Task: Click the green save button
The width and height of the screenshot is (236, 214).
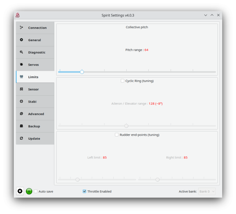Action: point(29,191)
